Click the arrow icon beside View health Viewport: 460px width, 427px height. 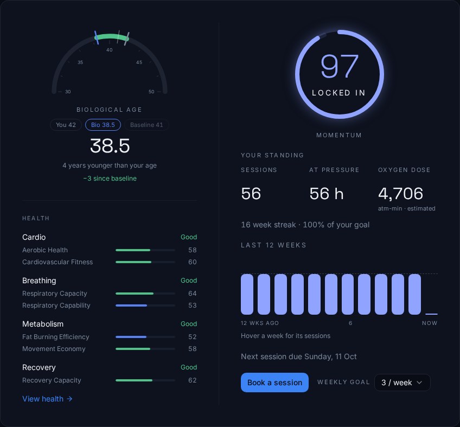tap(69, 399)
